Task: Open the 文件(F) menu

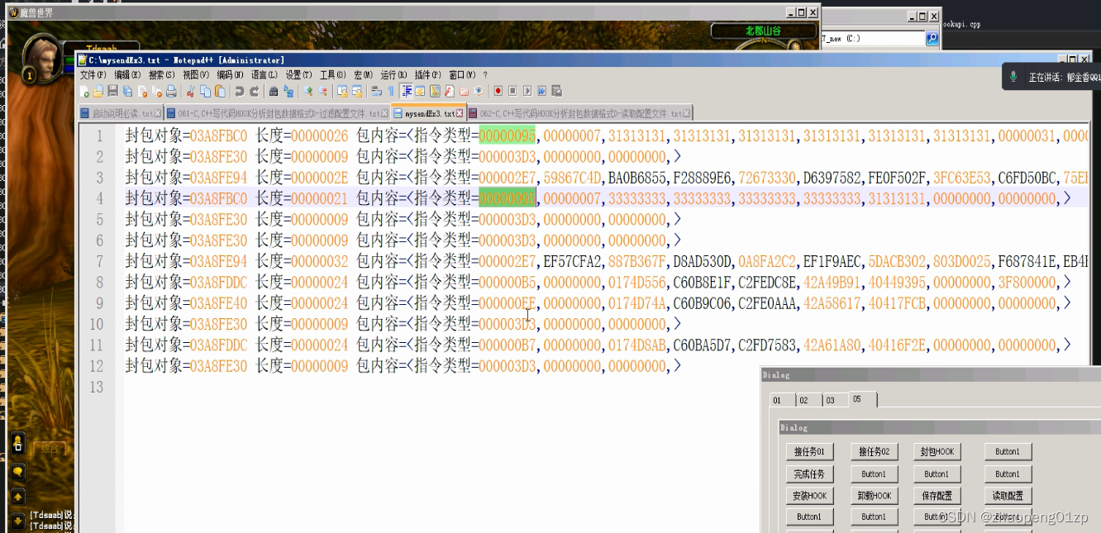Action: point(93,74)
